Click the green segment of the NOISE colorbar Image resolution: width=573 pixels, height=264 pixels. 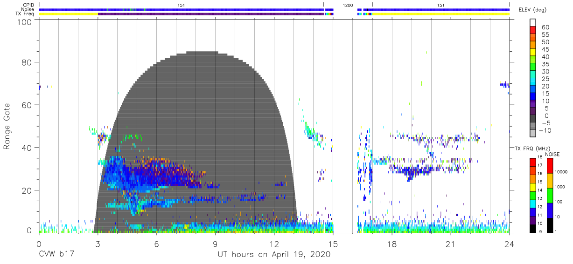pyautogui.click(x=551, y=196)
